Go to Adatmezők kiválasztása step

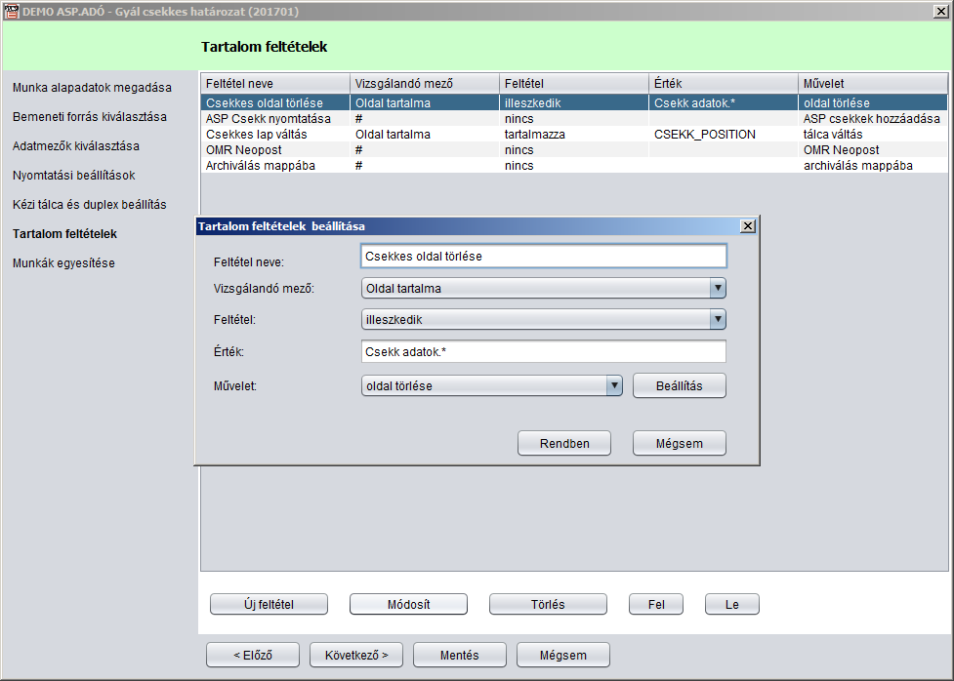tap(76, 146)
